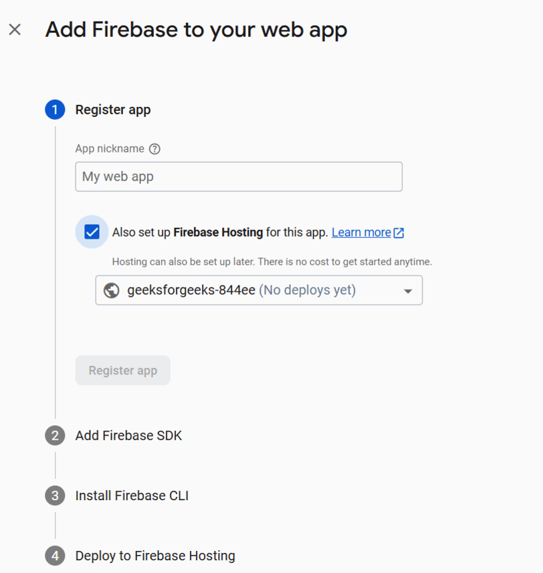Uncheck the Firebase Hosting setup checkbox
Viewport: 543px width, 573px height.
92,232
